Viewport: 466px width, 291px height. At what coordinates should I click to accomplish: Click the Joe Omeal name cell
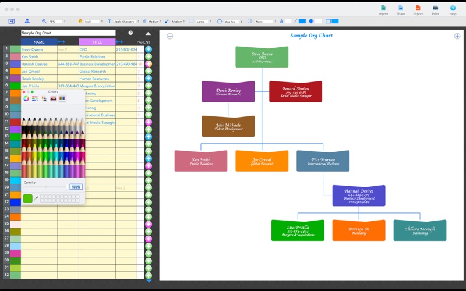coord(39,71)
